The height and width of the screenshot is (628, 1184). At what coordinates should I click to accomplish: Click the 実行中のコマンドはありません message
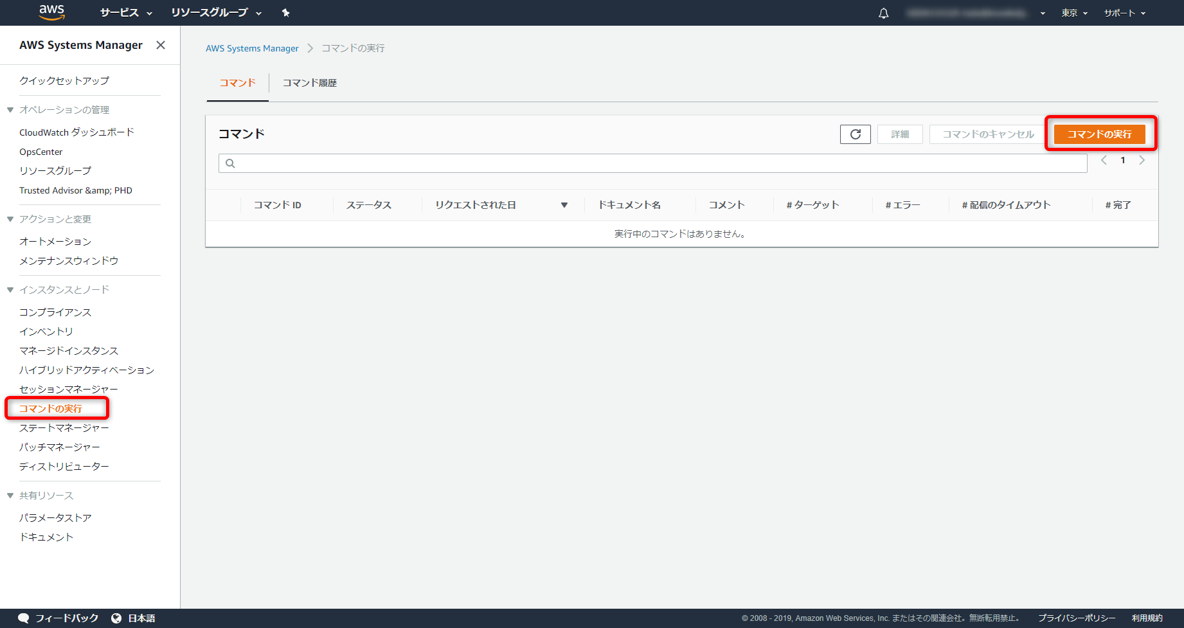[680, 234]
